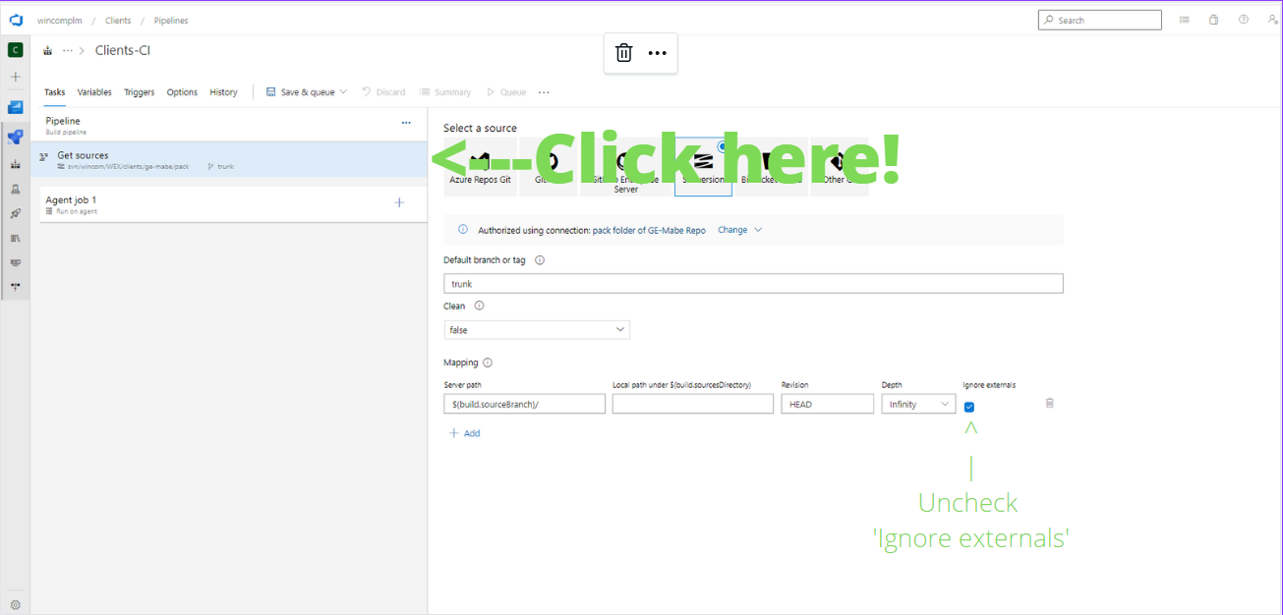The image size is (1283, 615).
Task: Delete the mapping row with trash icon
Action: [x=1050, y=403]
